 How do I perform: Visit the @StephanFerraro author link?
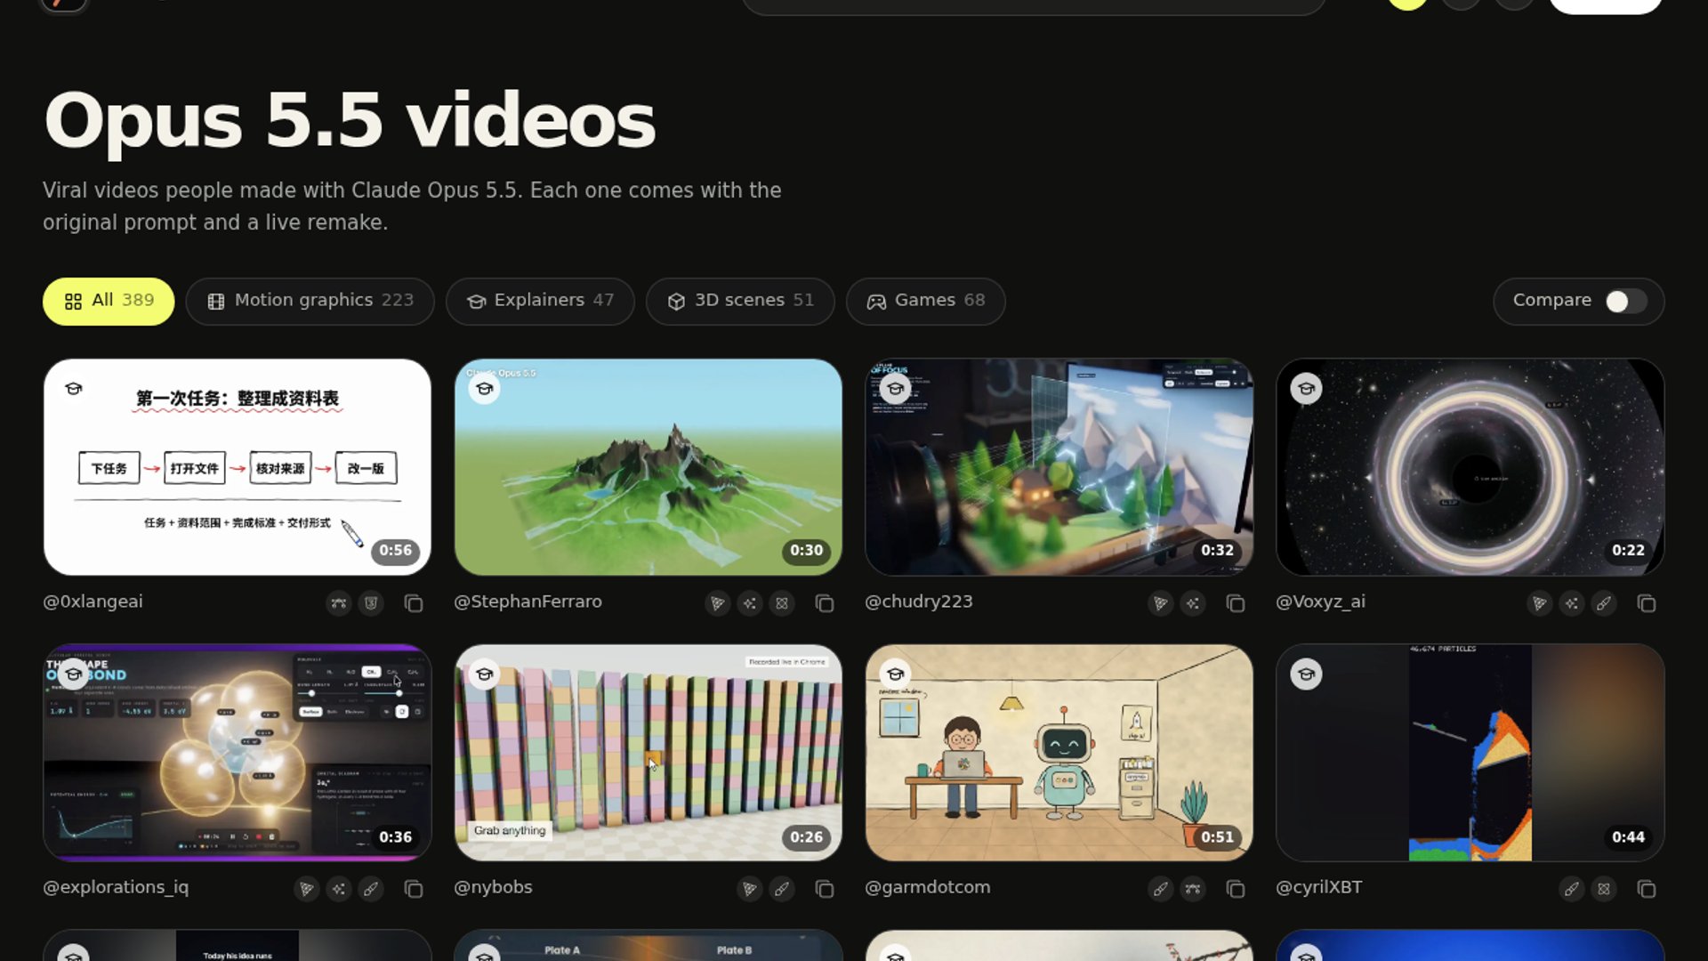(528, 602)
